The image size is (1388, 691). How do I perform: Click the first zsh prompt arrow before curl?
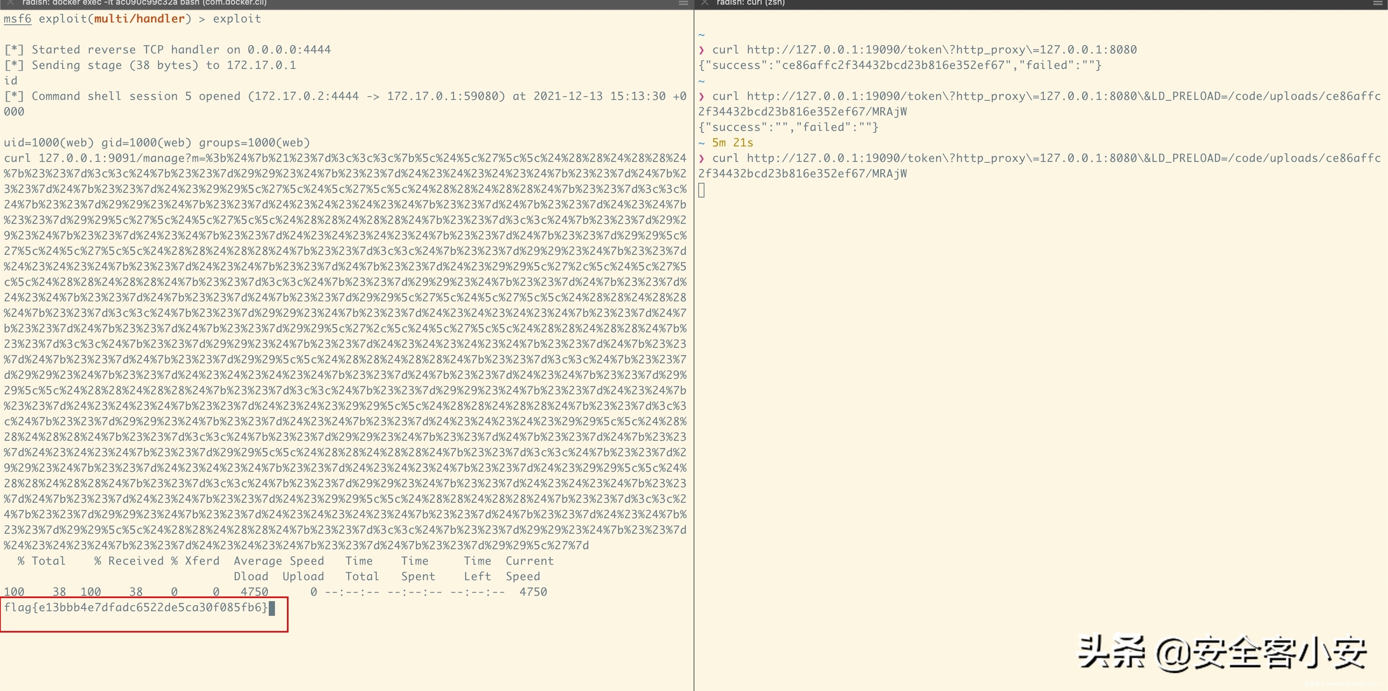pos(701,50)
